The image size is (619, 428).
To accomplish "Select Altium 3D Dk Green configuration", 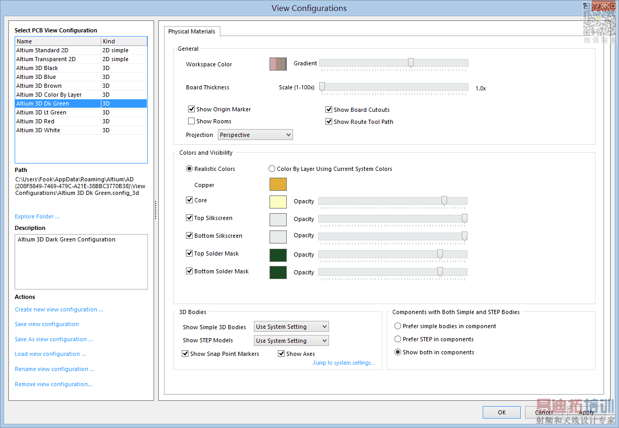I will click(x=81, y=103).
